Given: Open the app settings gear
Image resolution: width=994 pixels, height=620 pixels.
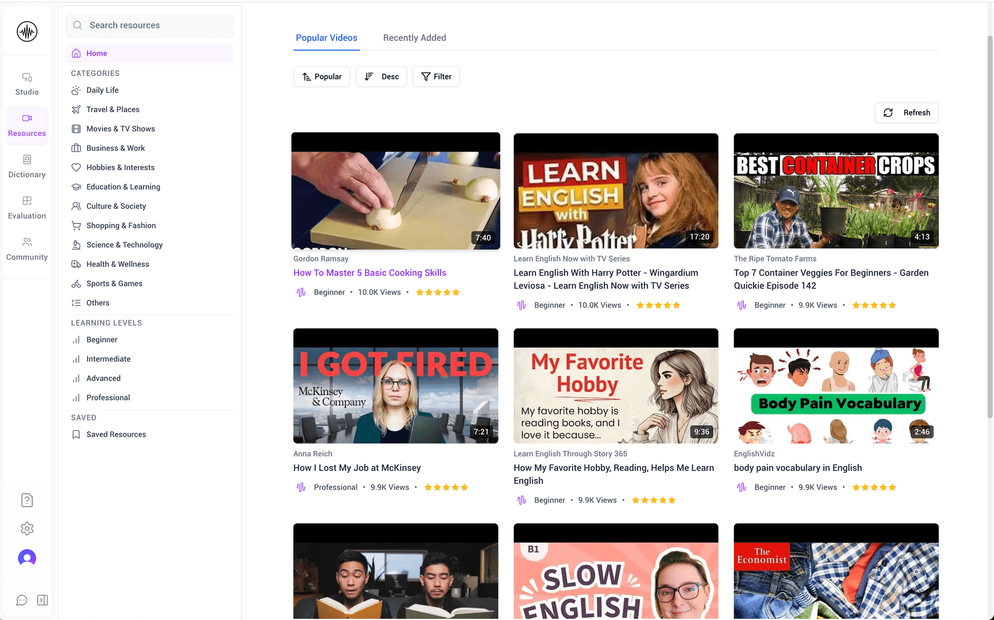Looking at the screenshot, I should pyautogui.click(x=26, y=528).
